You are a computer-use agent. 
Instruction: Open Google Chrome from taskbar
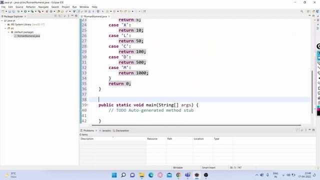(178, 175)
